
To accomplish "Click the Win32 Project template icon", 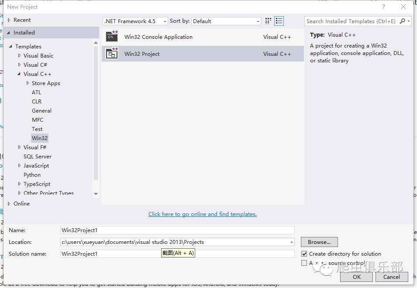I will coord(112,53).
